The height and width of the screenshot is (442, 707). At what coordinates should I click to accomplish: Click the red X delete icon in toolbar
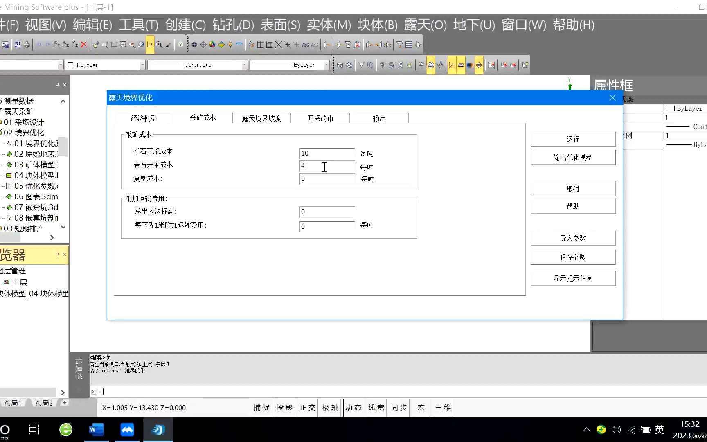[84, 45]
